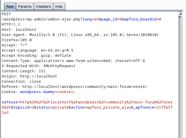Click the action body parameter name
This screenshot has width=186, height=138.
point(78,107)
